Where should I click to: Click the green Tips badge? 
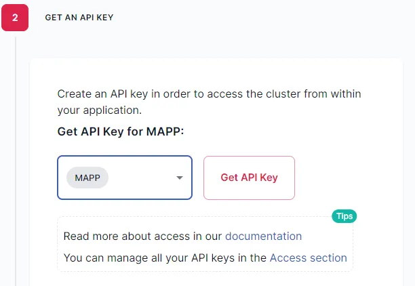point(344,216)
